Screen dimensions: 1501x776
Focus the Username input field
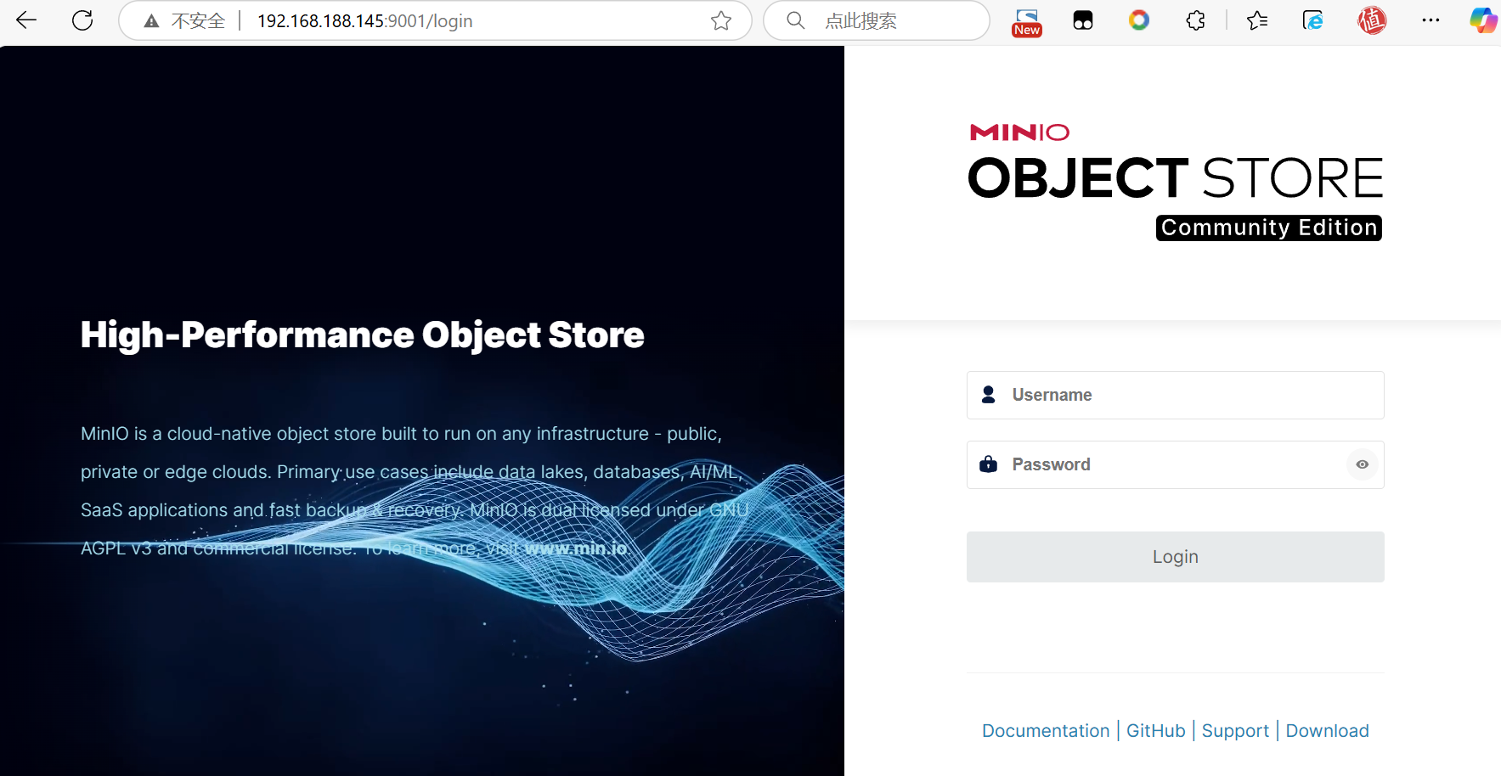click(1176, 395)
